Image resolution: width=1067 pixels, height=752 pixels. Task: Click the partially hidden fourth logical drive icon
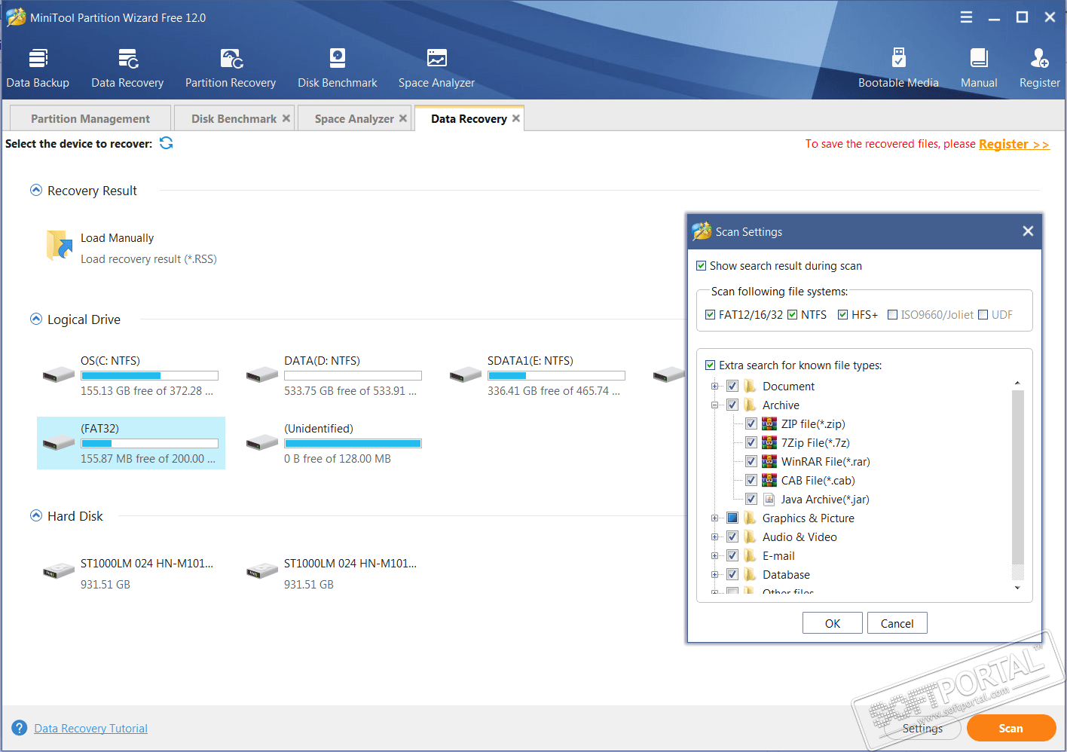(x=669, y=374)
